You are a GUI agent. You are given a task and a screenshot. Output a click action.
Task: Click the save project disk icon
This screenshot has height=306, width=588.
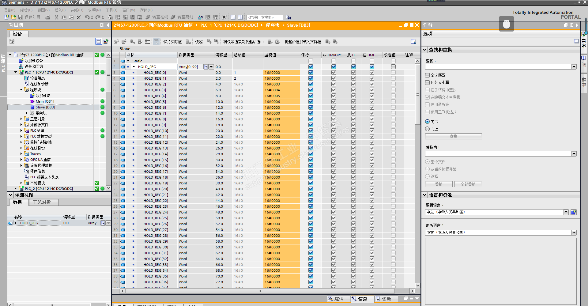[x=20, y=17]
